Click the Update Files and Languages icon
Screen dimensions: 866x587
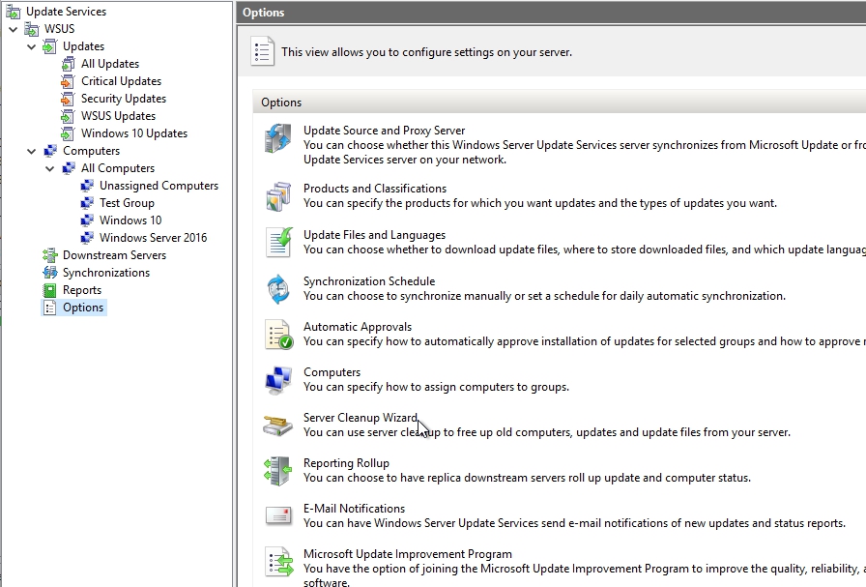tap(277, 243)
